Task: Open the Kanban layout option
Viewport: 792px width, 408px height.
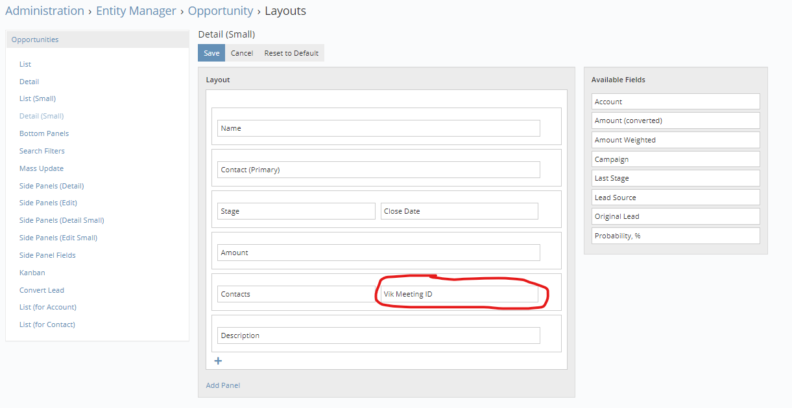Action: (32, 272)
